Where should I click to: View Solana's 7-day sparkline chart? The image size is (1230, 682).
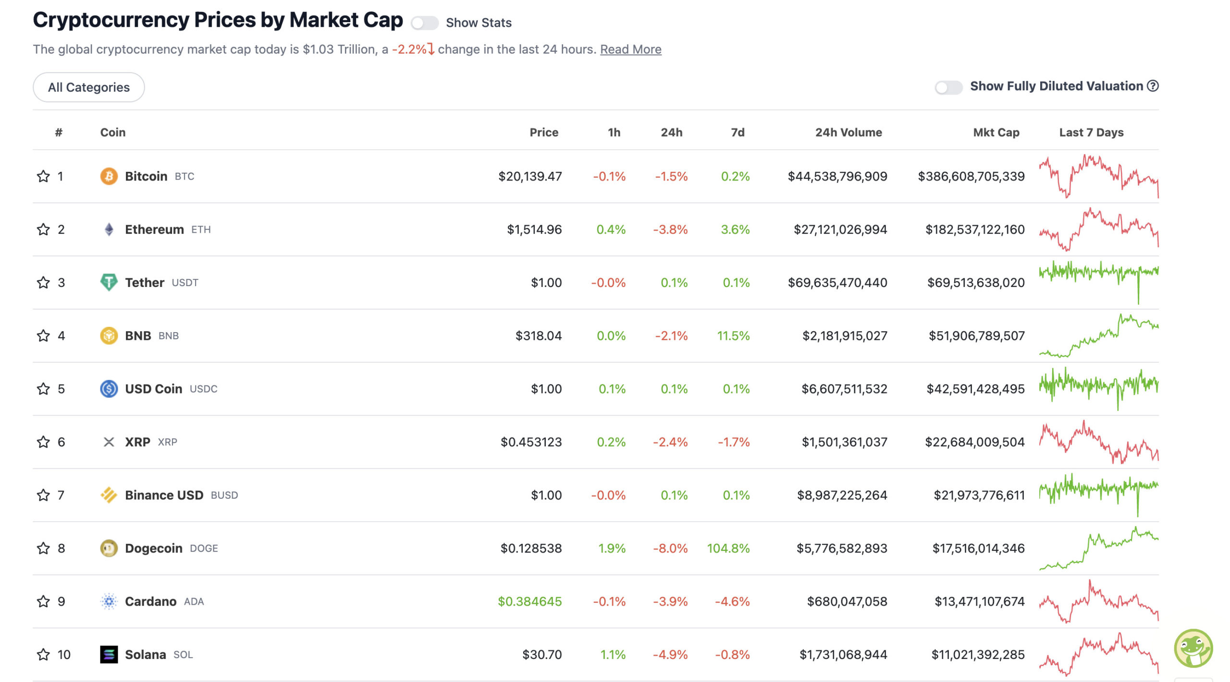coord(1099,655)
